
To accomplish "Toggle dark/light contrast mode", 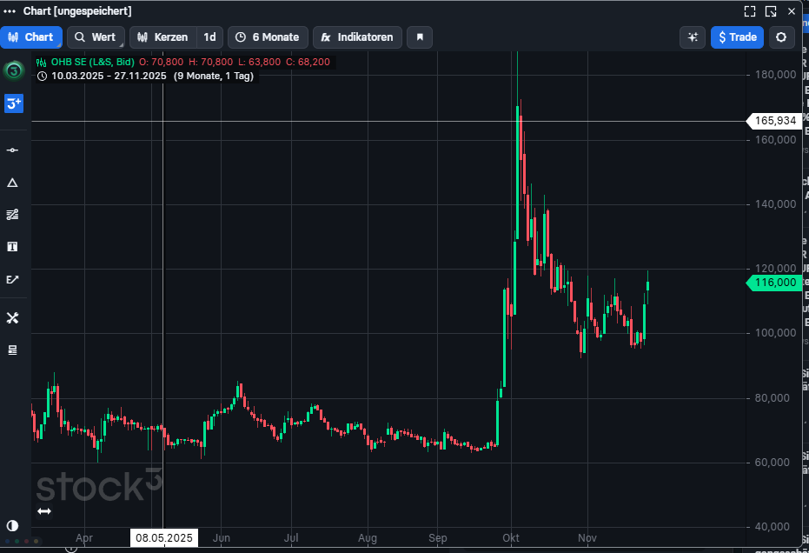I will pyautogui.click(x=13, y=525).
